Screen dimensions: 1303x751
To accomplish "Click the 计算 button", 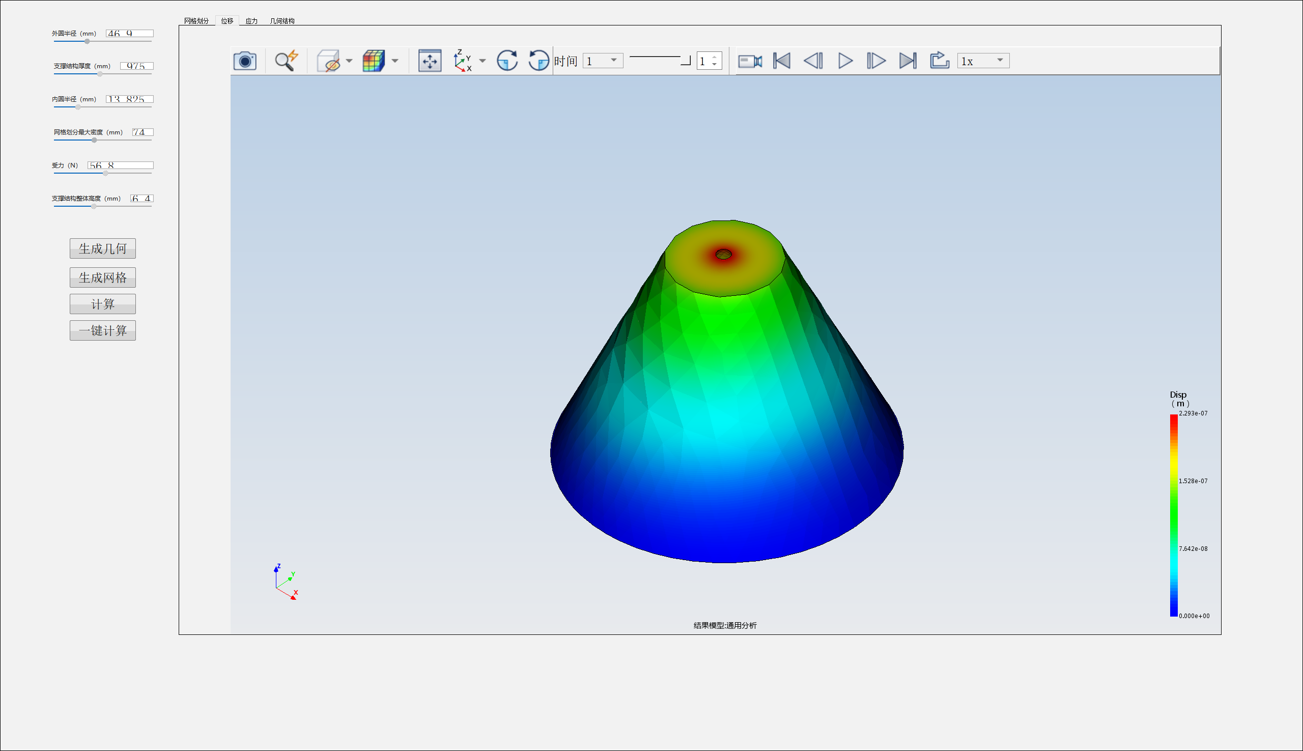I will click(x=103, y=304).
